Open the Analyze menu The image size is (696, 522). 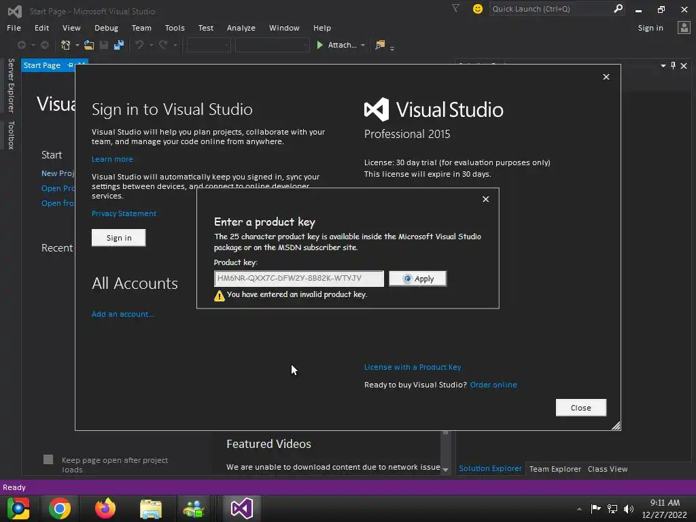point(241,27)
